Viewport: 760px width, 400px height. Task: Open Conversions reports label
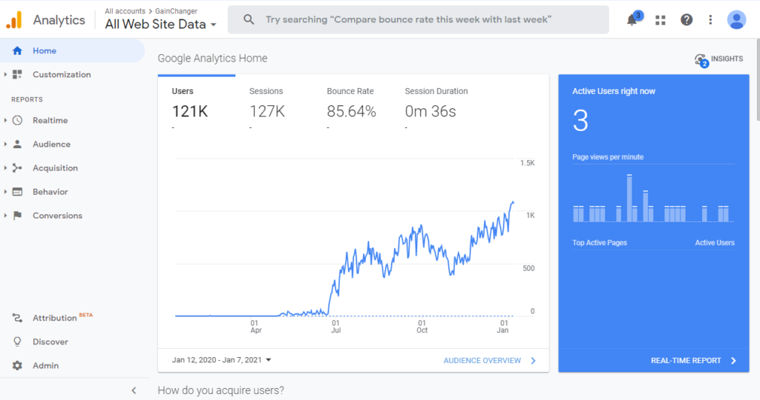coord(58,216)
